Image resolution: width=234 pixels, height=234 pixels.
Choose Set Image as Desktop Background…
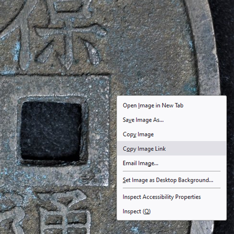tap(172, 180)
